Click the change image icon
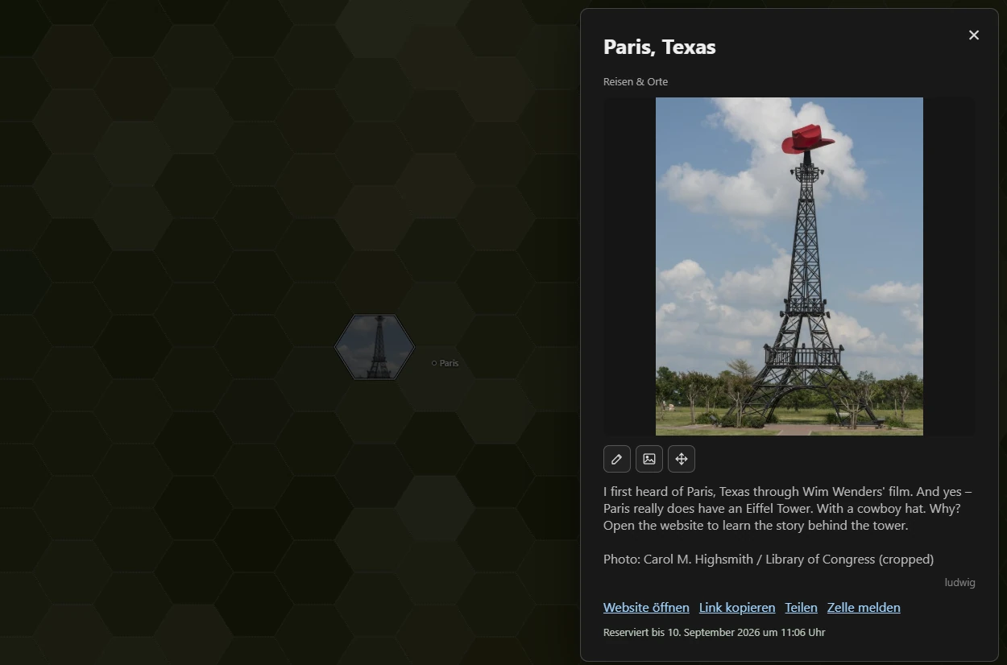Image resolution: width=1007 pixels, height=665 pixels. pyautogui.click(x=649, y=459)
